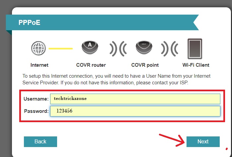The height and width of the screenshot is (157, 232).
Task: Focus the Username input field
Action: point(135,99)
